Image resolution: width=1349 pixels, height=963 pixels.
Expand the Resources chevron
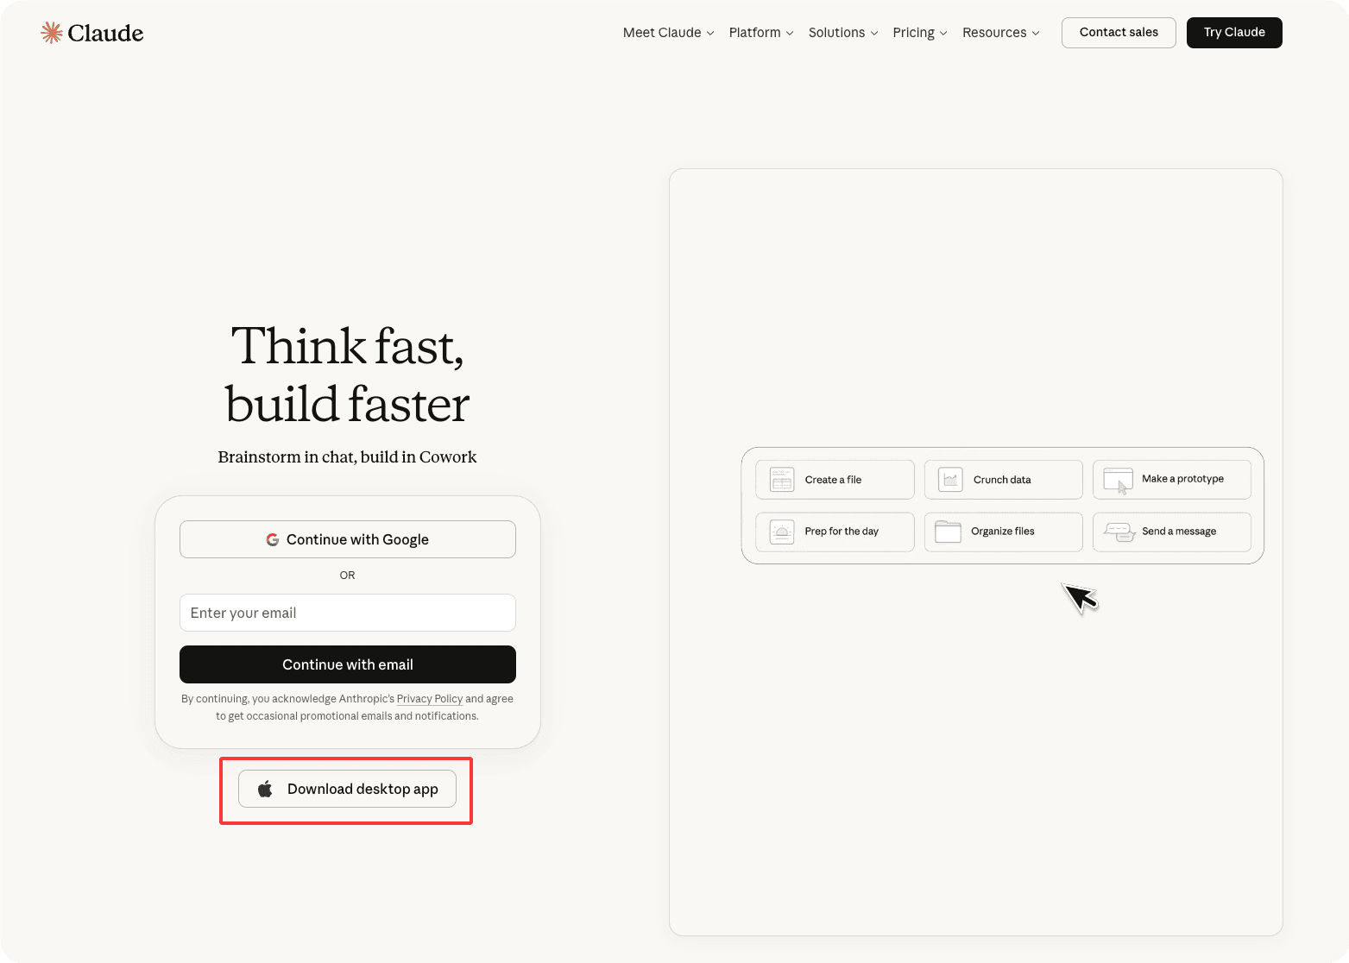pos(1036,33)
